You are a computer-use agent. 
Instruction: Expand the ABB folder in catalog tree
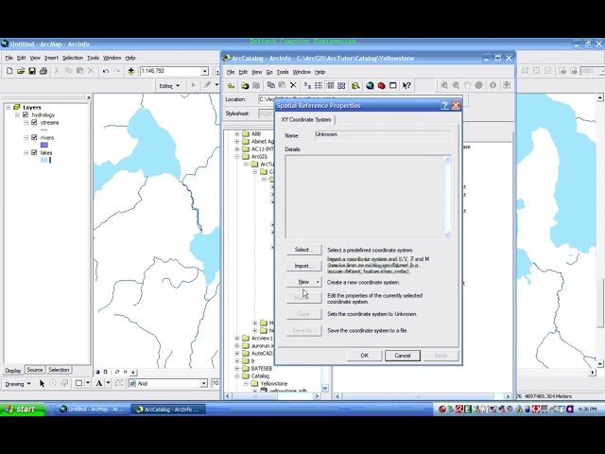(x=237, y=134)
